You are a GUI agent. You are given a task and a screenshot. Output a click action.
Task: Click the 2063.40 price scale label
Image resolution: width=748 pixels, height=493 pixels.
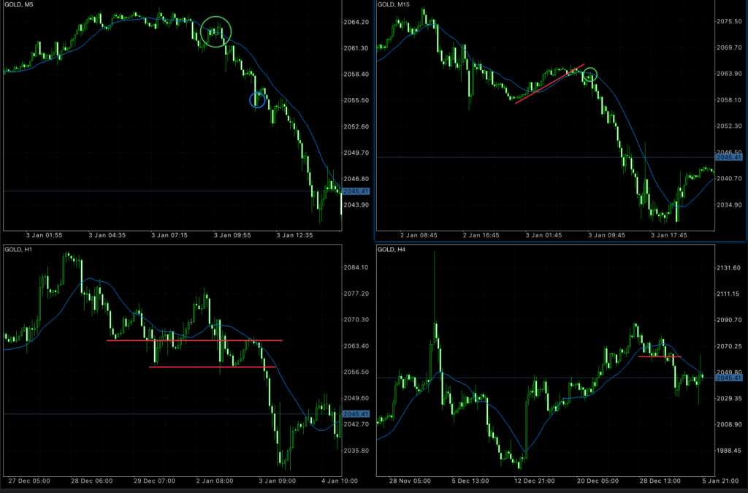(x=356, y=346)
